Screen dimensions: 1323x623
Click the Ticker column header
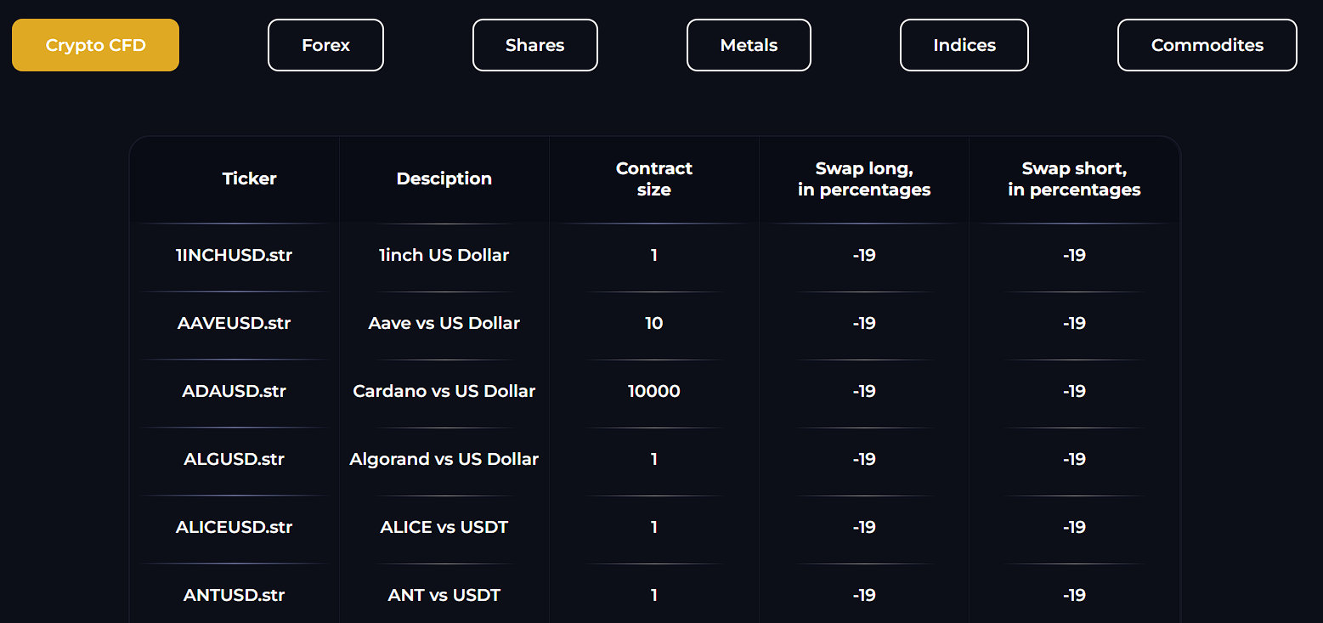click(250, 178)
